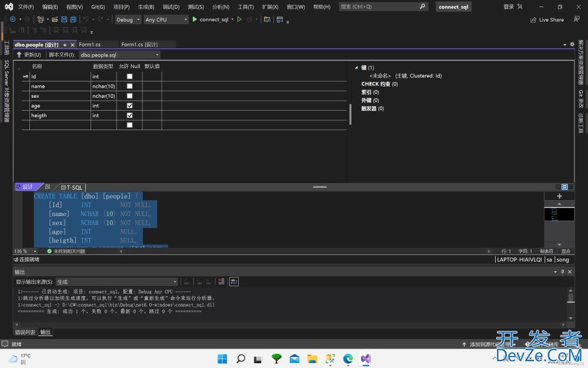The width and height of the screenshot is (588, 368).
Task: Click the horizontal split view icon
Action: coord(564,187)
